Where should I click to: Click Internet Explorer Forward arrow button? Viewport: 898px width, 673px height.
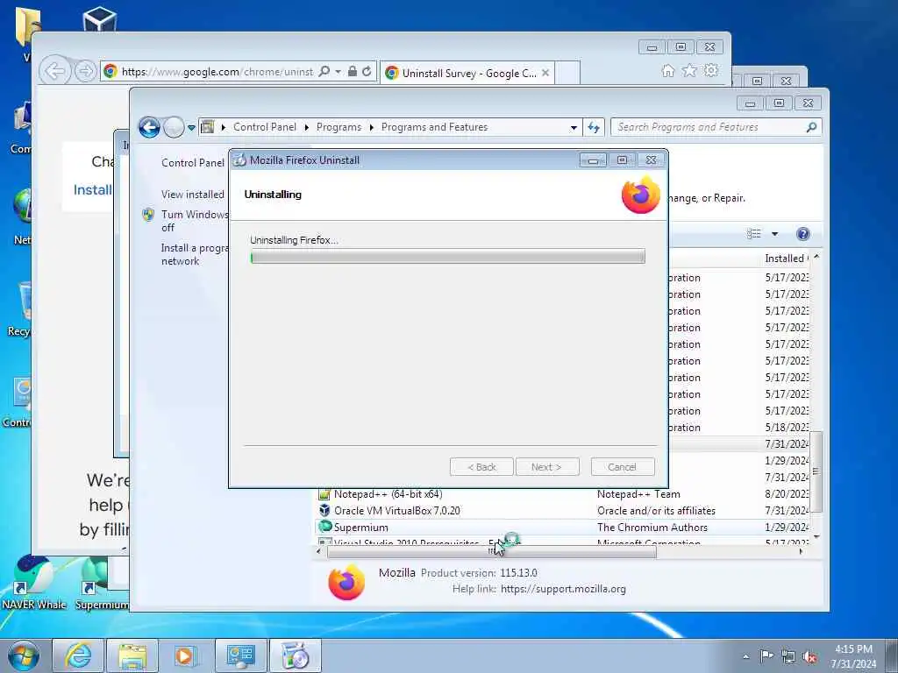pyautogui.click(x=85, y=72)
